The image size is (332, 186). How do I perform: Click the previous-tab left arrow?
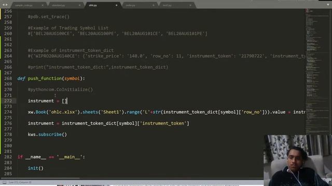click(x=3, y=5)
